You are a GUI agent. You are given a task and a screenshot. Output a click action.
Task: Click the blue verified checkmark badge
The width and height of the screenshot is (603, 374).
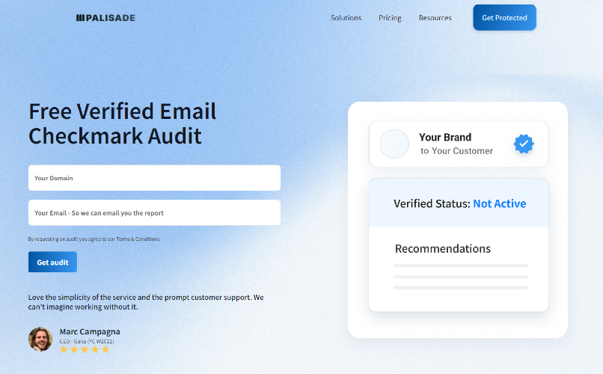[x=524, y=144]
